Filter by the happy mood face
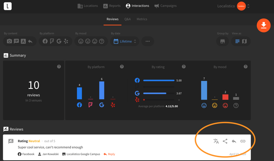The height and width of the screenshot is (161, 274). (81, 41)
